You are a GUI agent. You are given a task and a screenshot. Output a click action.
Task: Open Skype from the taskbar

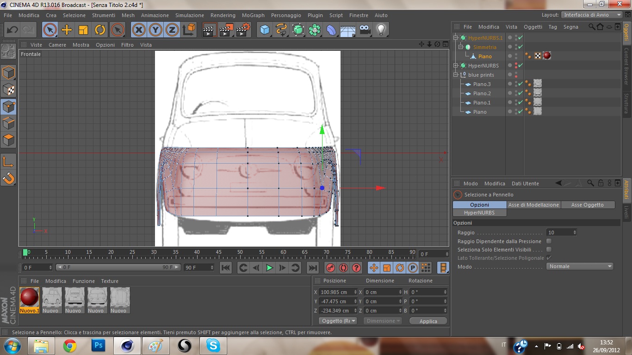(x=213, y=345)
